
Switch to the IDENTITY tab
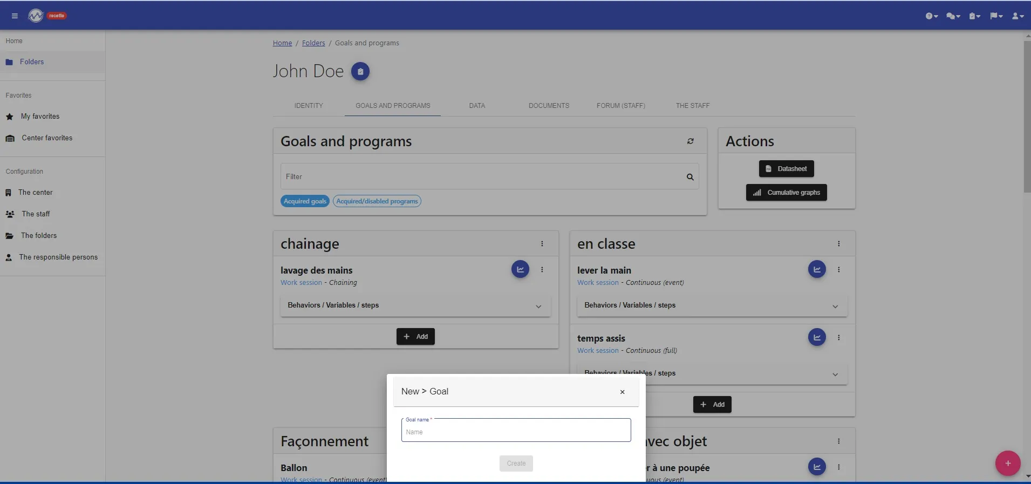[309, 106]
